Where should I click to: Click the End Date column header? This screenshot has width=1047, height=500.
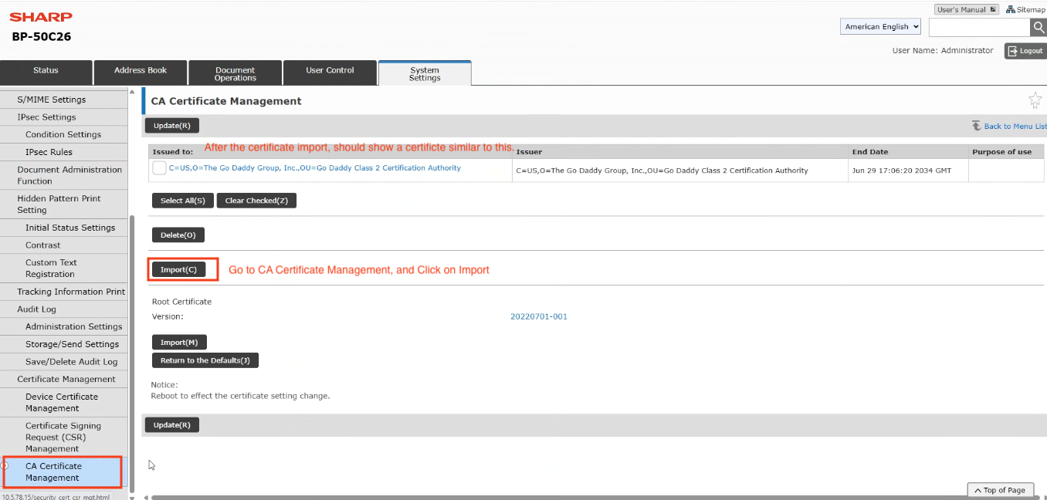pyautogui.click(x=908, y=152)
